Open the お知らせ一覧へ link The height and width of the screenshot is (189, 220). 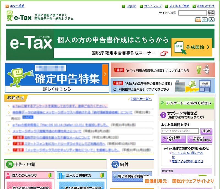(x=141, y=99)
